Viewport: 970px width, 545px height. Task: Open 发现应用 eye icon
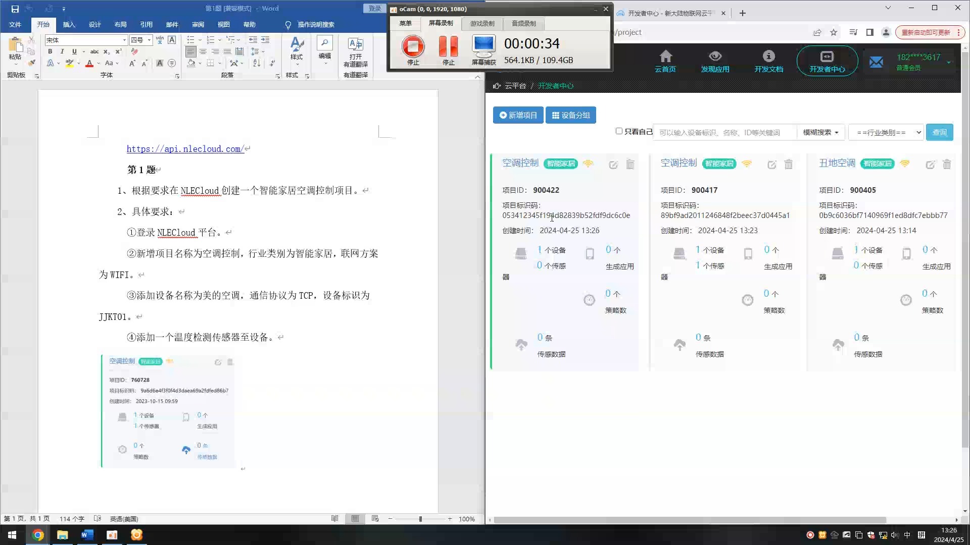[x=715, y=57]
